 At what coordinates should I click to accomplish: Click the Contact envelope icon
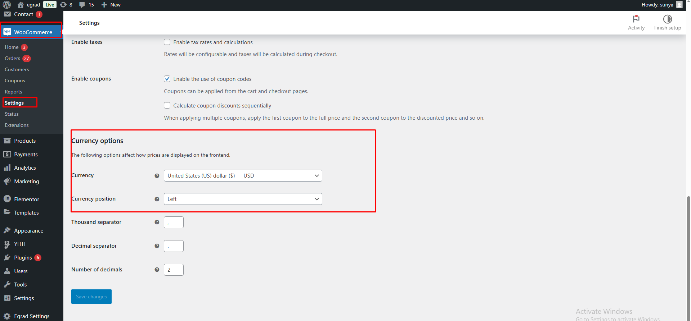pos(7,14)
